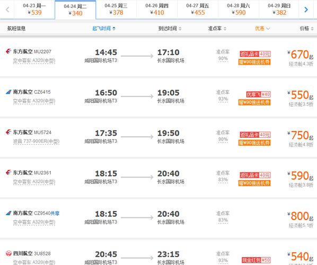Go to previous dates with left arrow
Screen dimensions: 317x265
click(x=7, y=10)
